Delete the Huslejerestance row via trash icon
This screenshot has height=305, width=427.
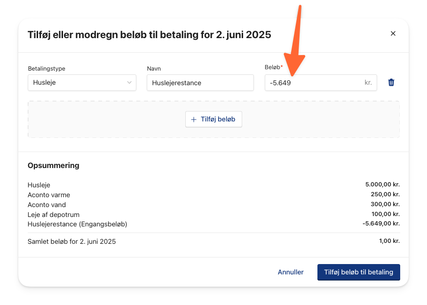(391, 82)
